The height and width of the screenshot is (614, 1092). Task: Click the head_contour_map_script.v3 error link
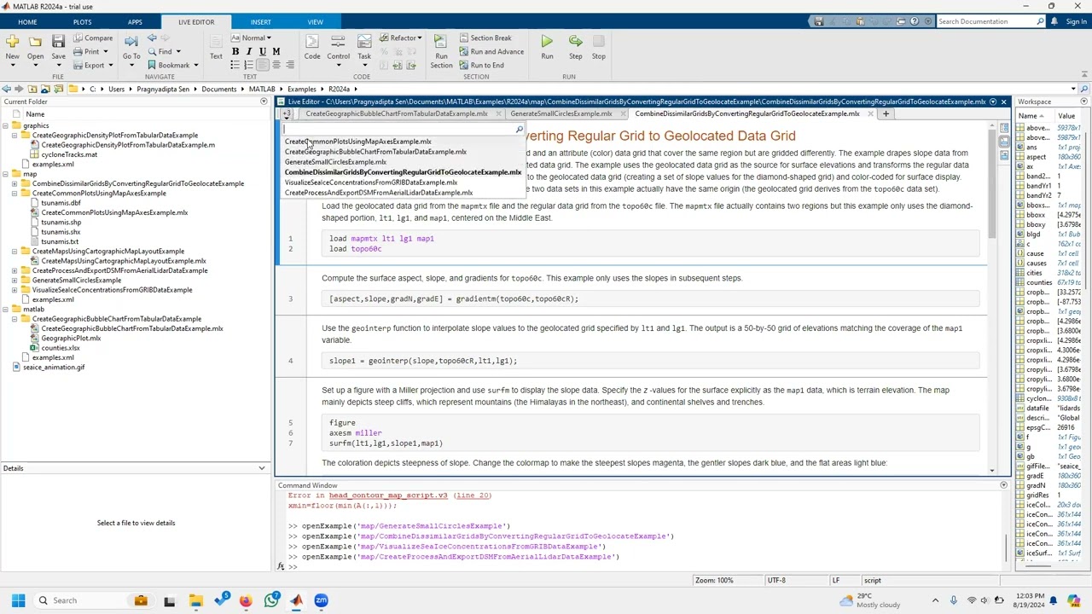tap(388, 495)
